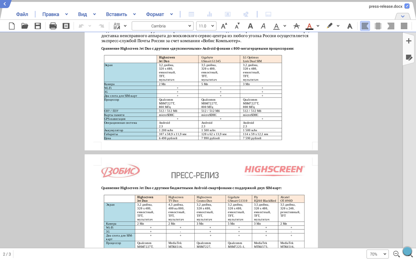Screen dimensions: 416x260
Task: Create a new document with the blank page icon
Action: pyautogui.click(x=12, y=26)
